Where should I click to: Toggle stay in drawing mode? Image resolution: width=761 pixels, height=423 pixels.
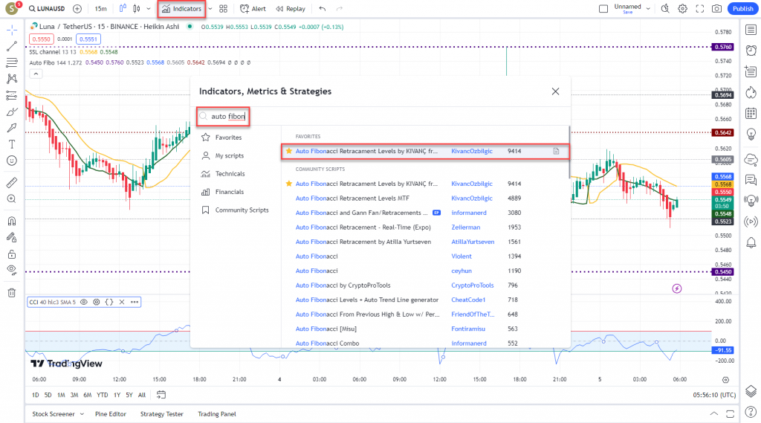pyautogui.click(x=12, y=237)
